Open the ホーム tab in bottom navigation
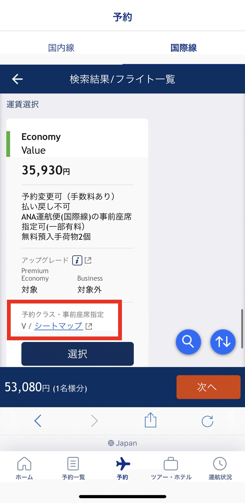 point(24,468)
